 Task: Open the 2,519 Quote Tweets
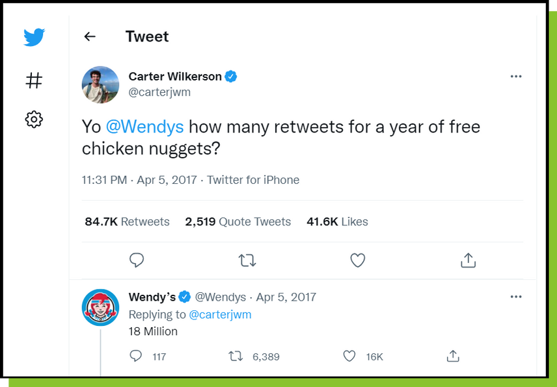coord(238,221)
